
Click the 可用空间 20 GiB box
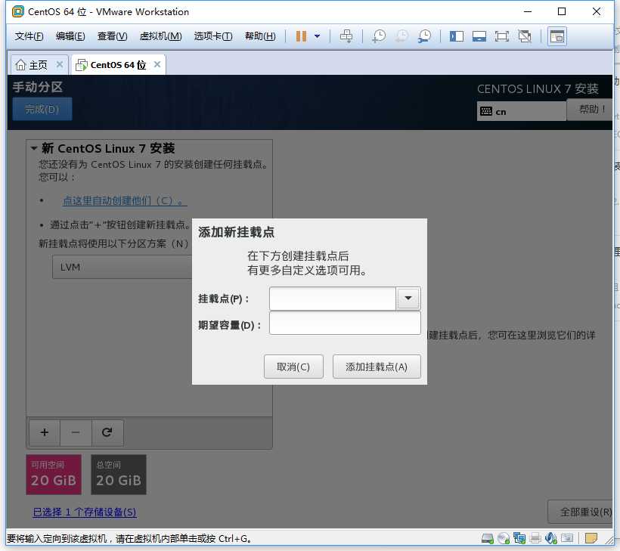(54, 475)
